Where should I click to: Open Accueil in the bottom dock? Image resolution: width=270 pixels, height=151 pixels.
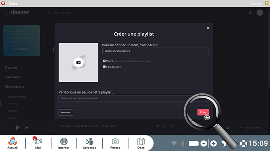12,143
